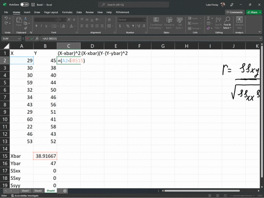
Task: Click the Copy icon
Action: [25, 23]
